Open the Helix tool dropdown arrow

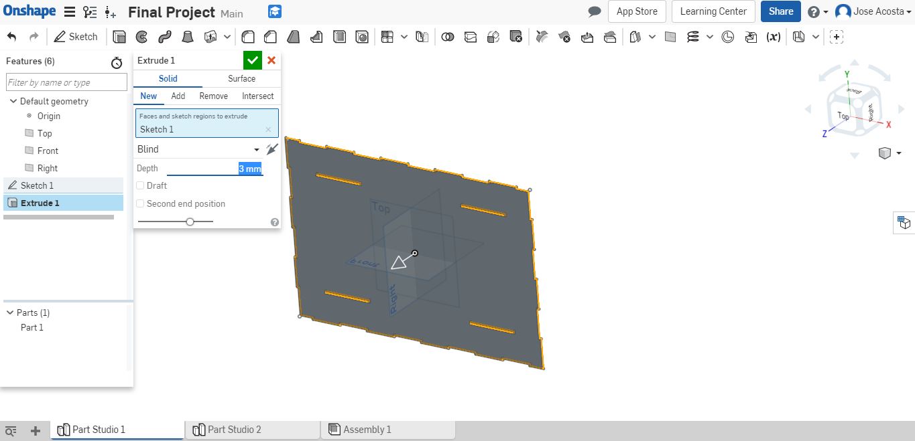[710, 37]
